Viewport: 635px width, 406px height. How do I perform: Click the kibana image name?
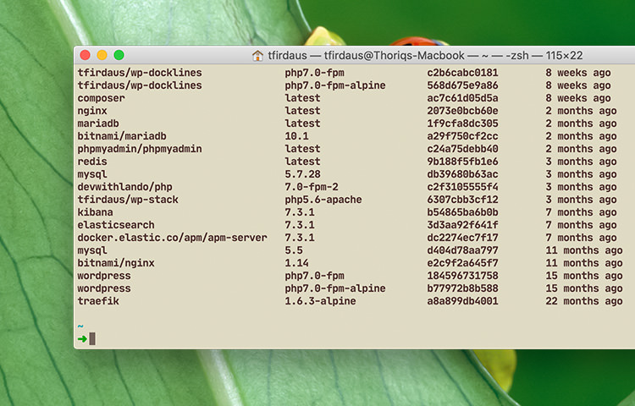point(95,212)
